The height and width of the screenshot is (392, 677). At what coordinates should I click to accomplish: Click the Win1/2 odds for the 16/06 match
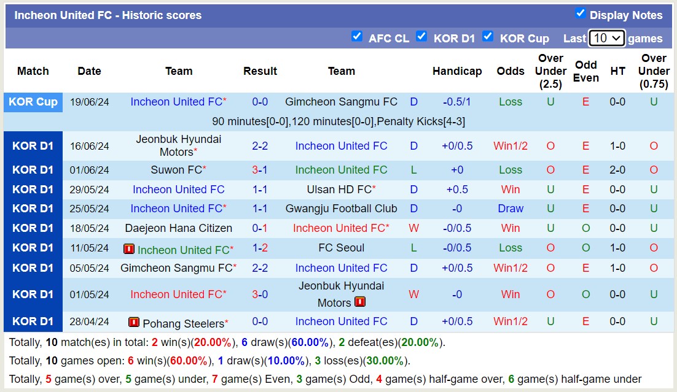pos(510,146)
